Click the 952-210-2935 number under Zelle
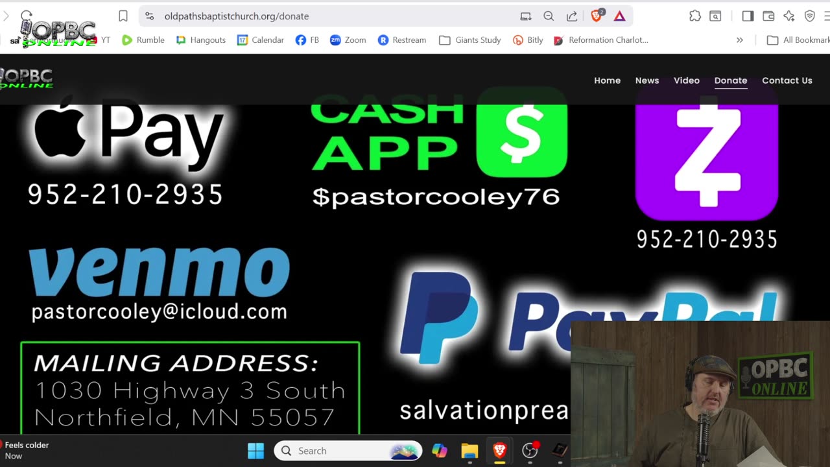Screen dimensions: 830x467 point(707,239)
